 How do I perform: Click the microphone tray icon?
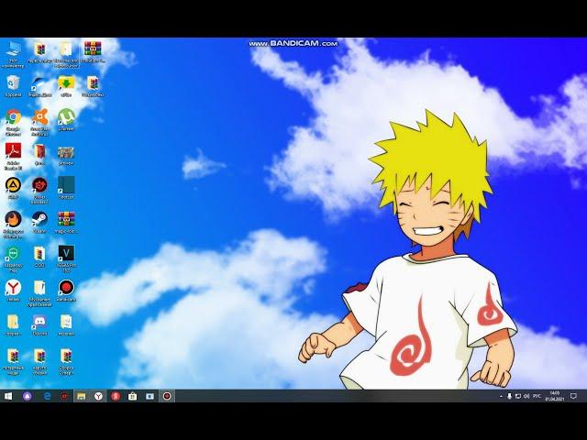509,396
